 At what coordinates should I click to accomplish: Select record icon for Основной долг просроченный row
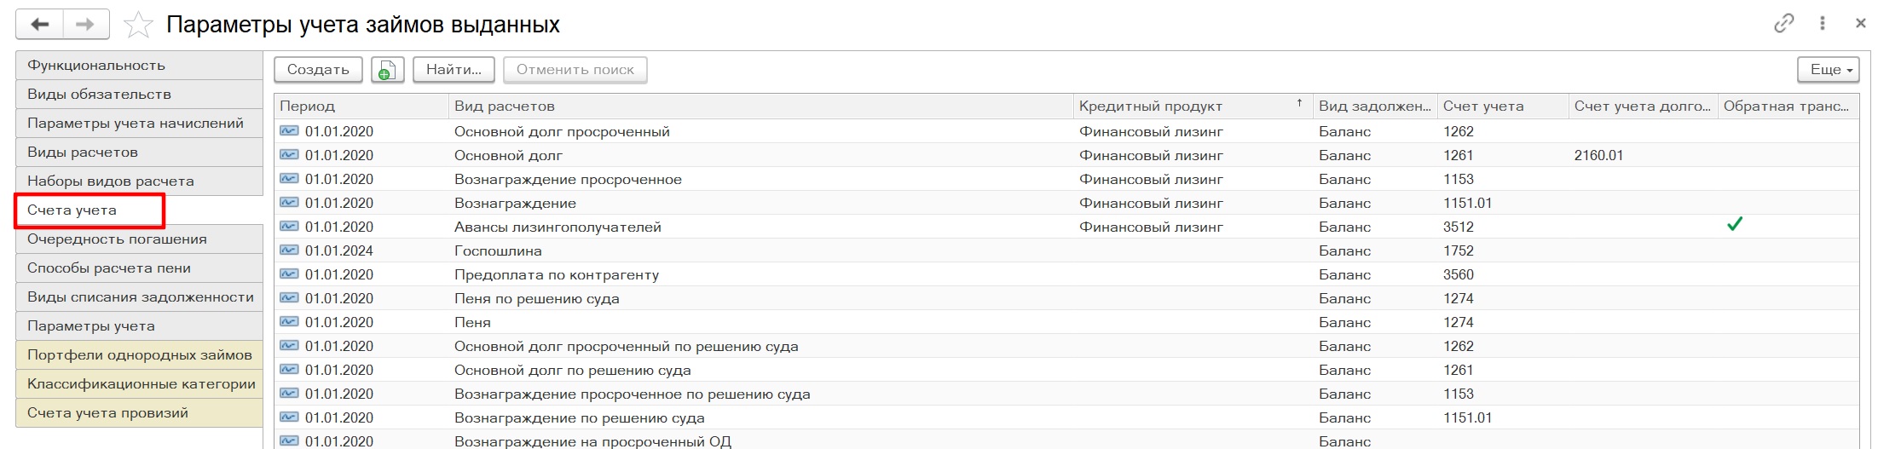(x=289, y=131)
